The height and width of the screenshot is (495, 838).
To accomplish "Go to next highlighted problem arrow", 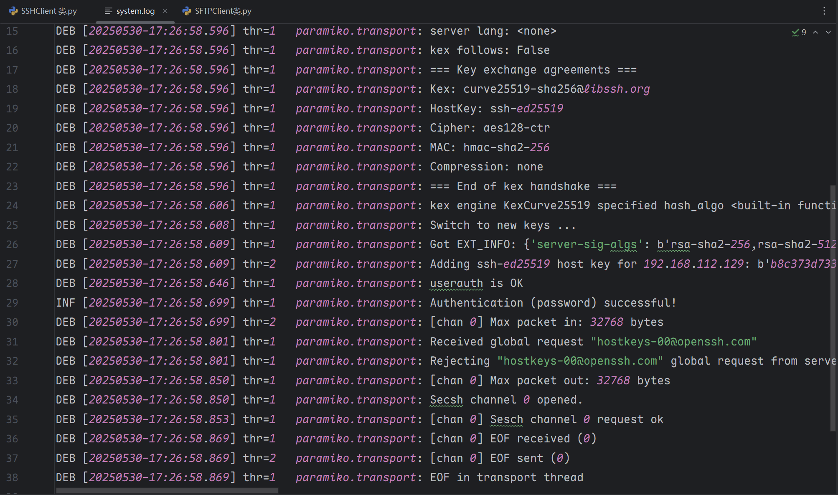I will 828,32.
